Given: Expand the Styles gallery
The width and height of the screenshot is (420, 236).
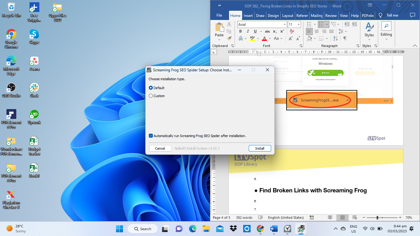Looking at the screenshot, I should [x=369, y=39].
